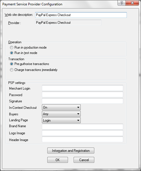Click the Brand Name input field
The width and height of the screenshot is (141, 171).
tap(83, 127)
